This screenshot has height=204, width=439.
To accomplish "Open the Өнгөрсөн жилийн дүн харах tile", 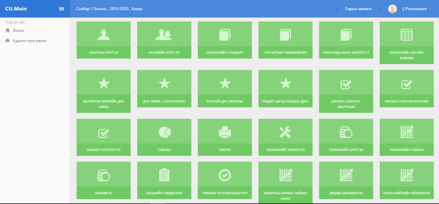I will 104,92.
